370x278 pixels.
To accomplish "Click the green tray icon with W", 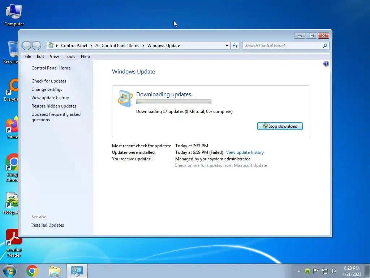I will tap(307, 271).
